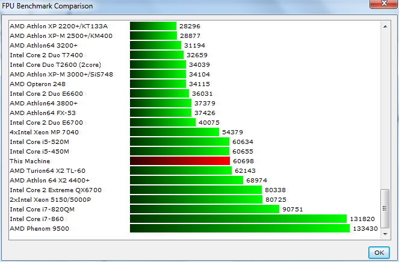Click the green bar for Intel Core i7-860
399x262 pixels.
pyautogui.click(x=238, y=219)
